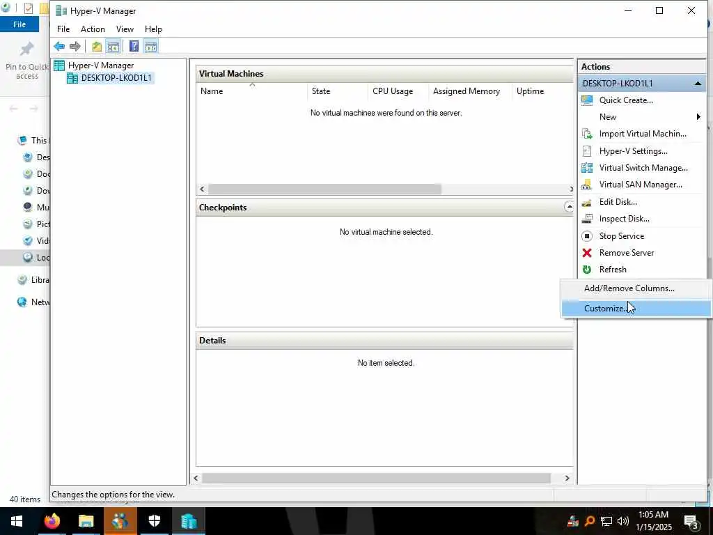Sort by the Name column header

(252, 91)
